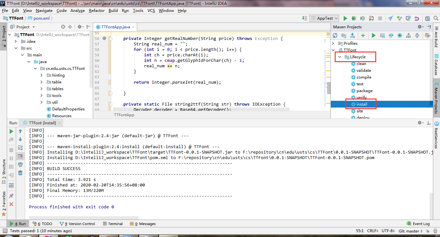Jump up the stack trace with up arrow
The height and width of the screenshot is (237, 440).
(20, 131)
